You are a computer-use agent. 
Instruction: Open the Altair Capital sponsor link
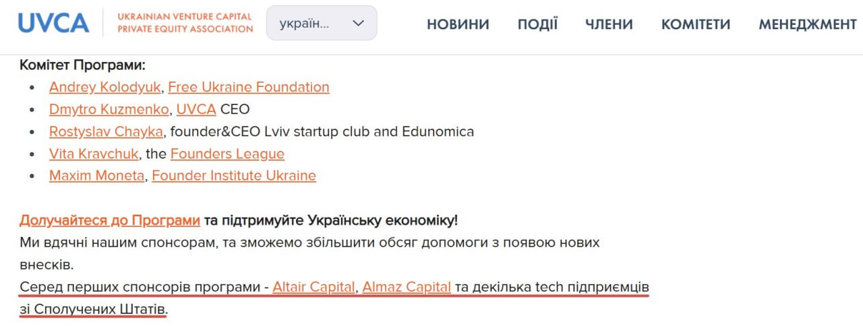tap(314, 287)
